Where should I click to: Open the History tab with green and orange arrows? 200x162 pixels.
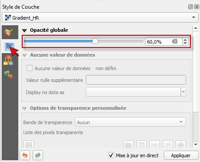point(9,74)
